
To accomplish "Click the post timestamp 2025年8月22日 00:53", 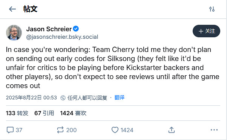I will (x=31, y=98).
